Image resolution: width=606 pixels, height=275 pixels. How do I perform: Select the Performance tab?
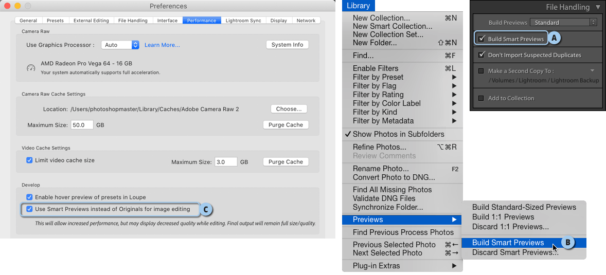click(202, 21)
